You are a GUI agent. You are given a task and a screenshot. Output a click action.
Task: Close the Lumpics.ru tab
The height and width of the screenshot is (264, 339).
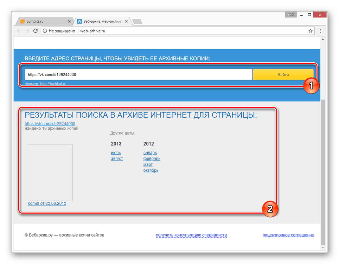[x=69, y=22]
